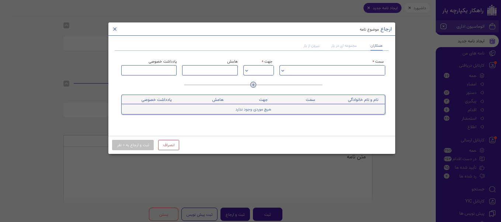
Task: Click the جستجو search icon
Action: pyautogui.click(x=492, y=189)
